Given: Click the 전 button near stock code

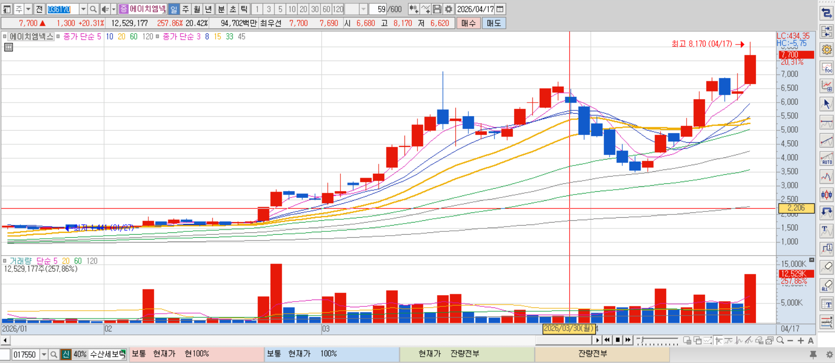Looking at the screenshot, I should tap(40, 9).
